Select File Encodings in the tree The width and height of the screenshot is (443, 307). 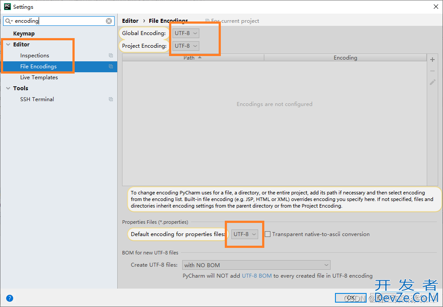[x=39, y=67]
